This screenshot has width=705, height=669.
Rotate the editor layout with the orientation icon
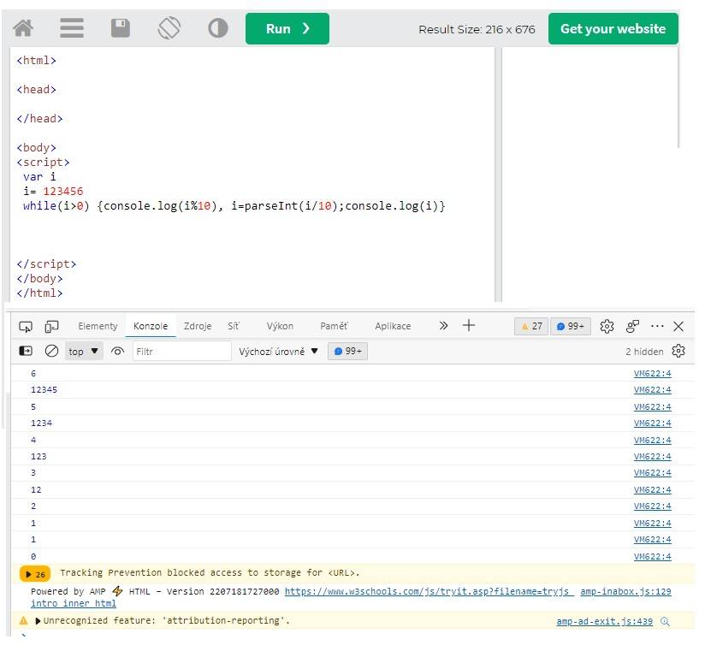(x=169, y=28)
